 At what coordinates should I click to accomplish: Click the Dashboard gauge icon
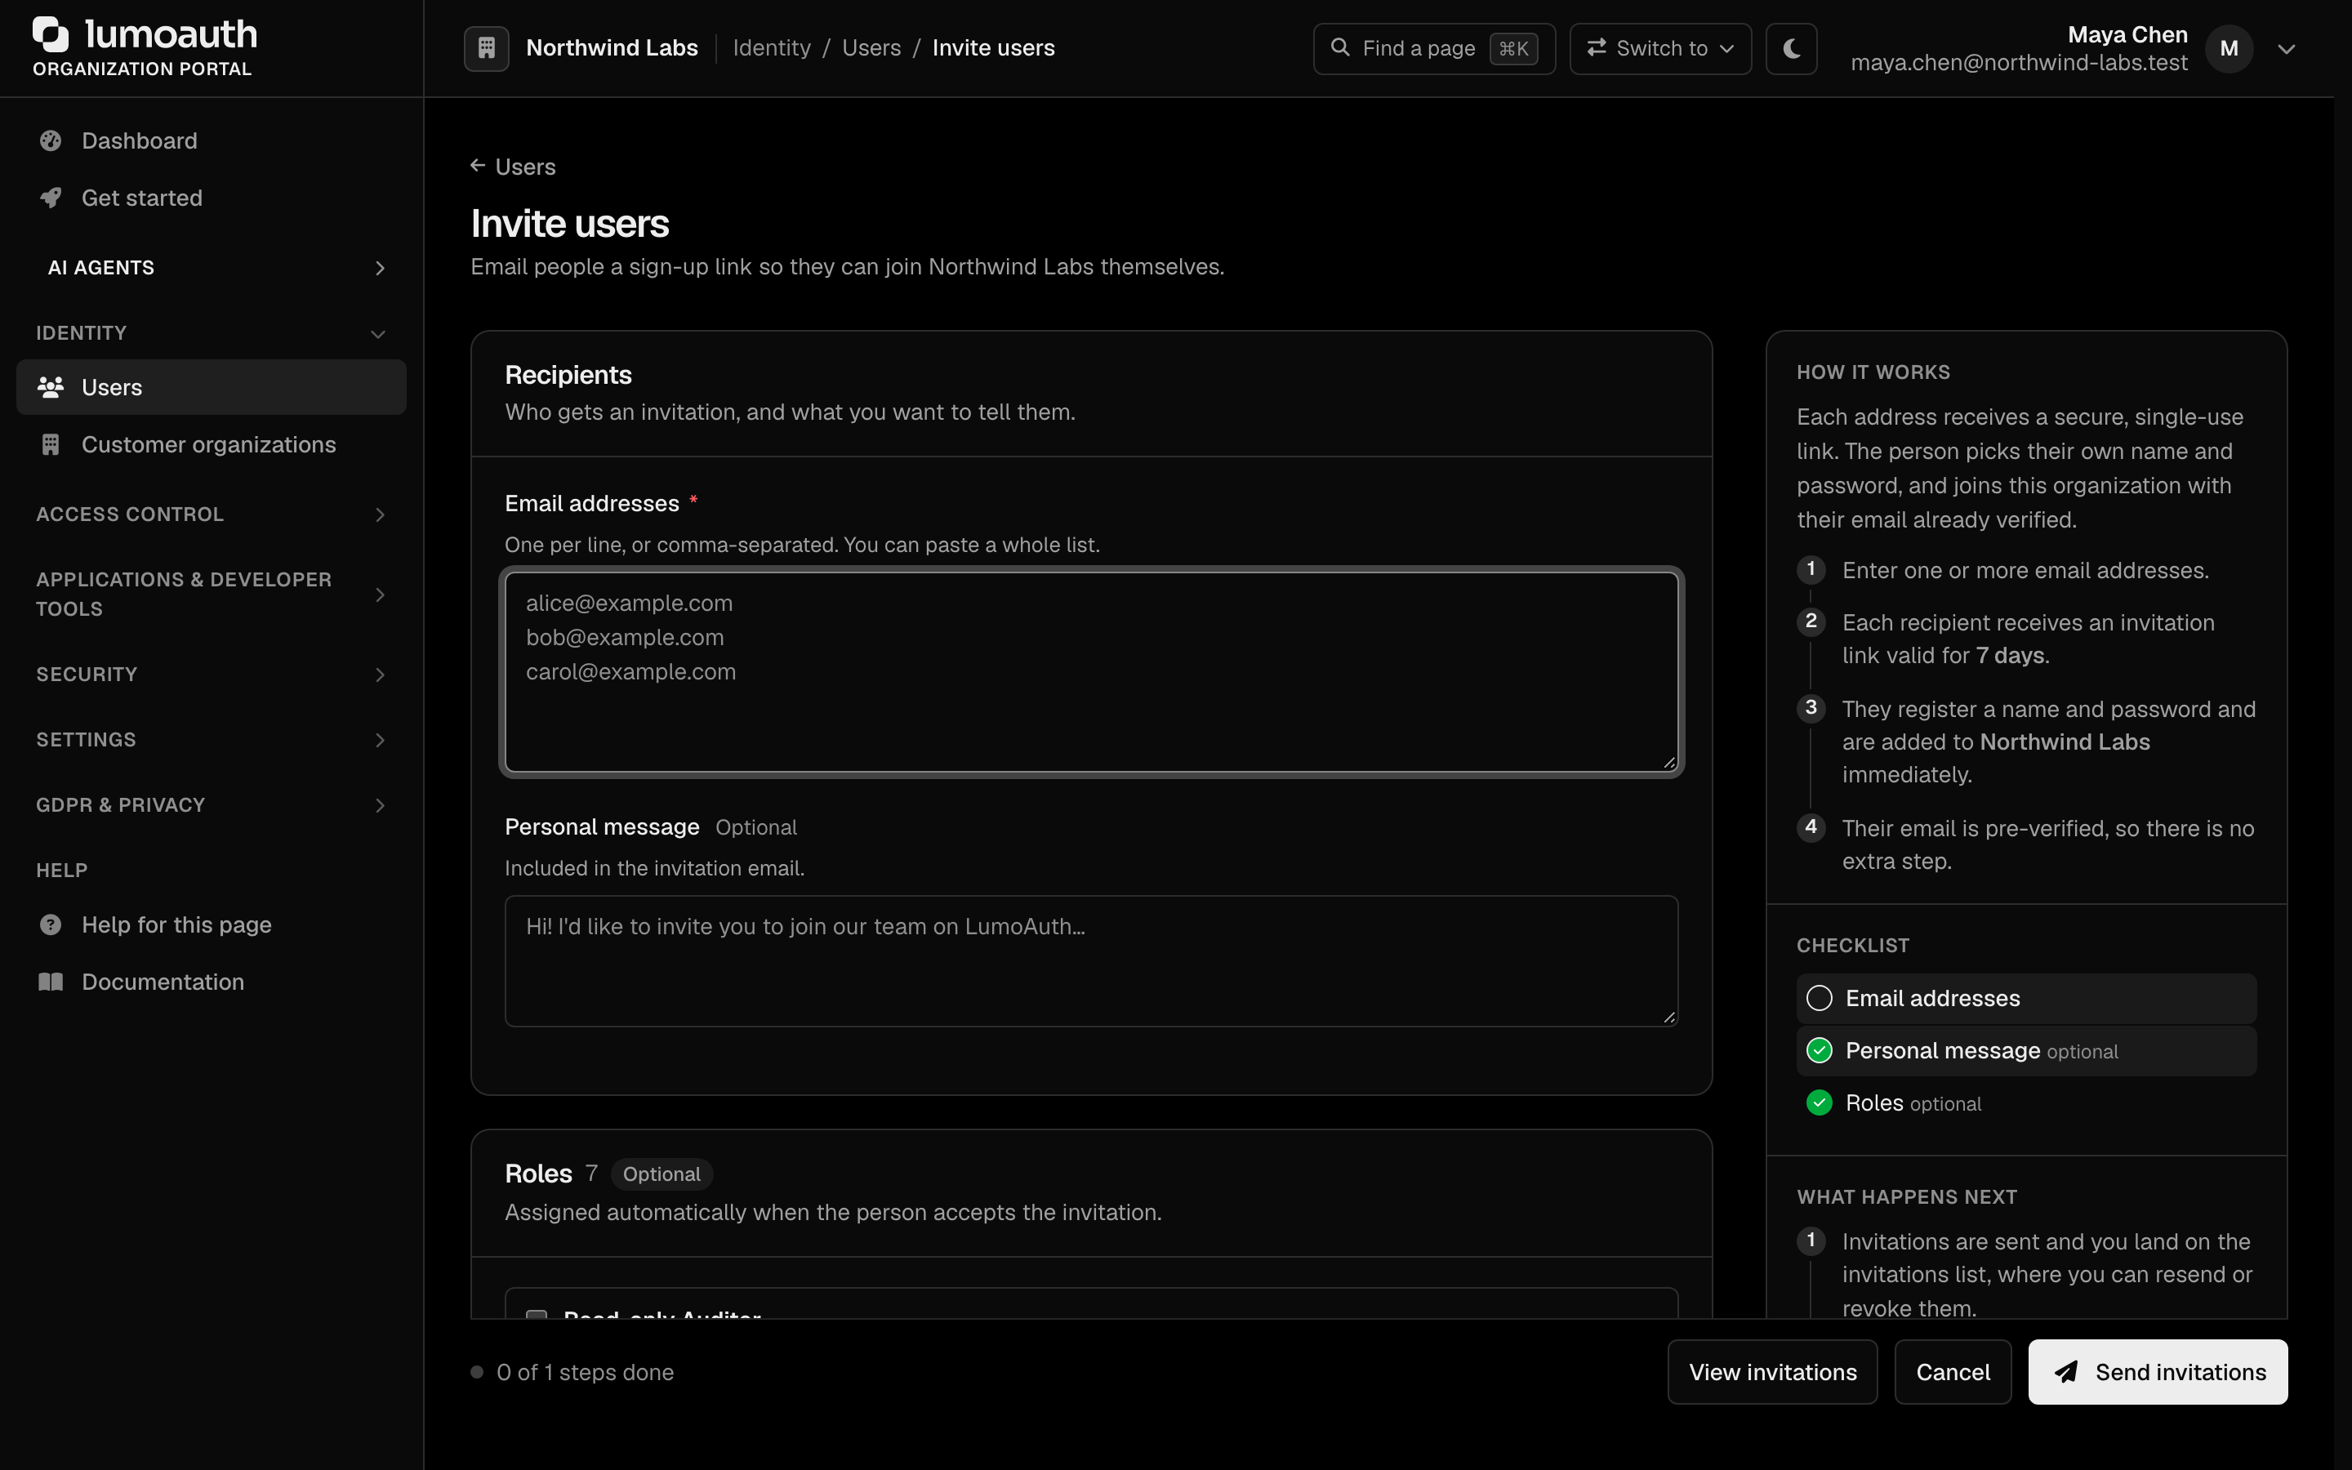point(51,141)
